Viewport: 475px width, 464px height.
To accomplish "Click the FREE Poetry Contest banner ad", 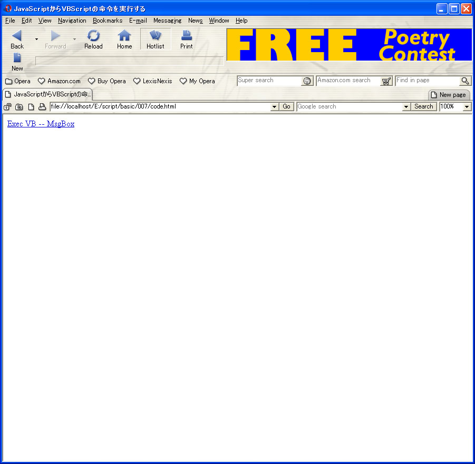I will pyautogui.click(x=350, y=44).
